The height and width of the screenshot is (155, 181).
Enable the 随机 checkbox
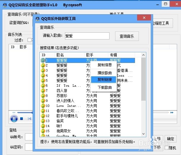[x=166, y=148]
